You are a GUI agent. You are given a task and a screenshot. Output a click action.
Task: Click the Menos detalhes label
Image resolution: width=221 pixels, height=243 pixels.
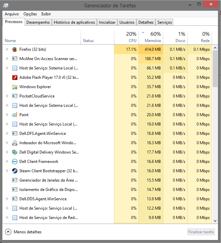(x=28, y=232)
